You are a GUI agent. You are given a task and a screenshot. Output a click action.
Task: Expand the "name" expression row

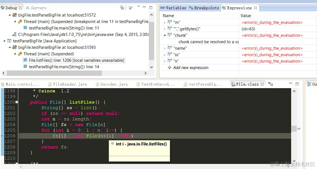point(165,48)
